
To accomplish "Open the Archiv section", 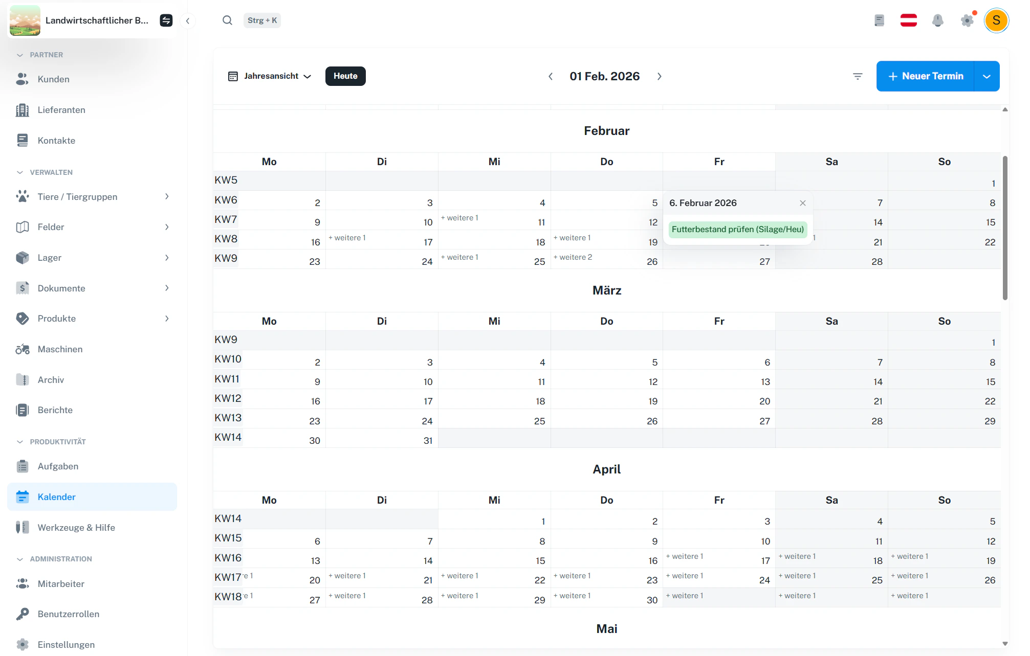I will 52,379.
